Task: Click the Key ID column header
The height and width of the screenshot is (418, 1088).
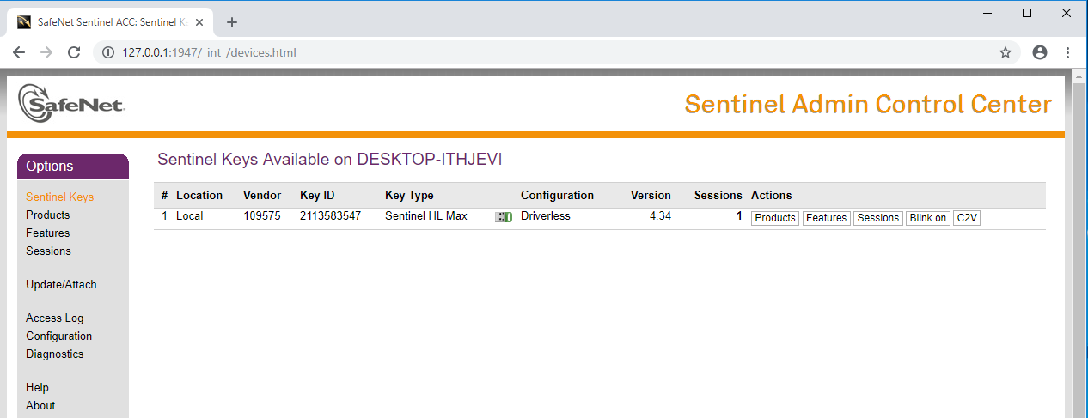Action: pyautogui.click(x=317, y=196)
